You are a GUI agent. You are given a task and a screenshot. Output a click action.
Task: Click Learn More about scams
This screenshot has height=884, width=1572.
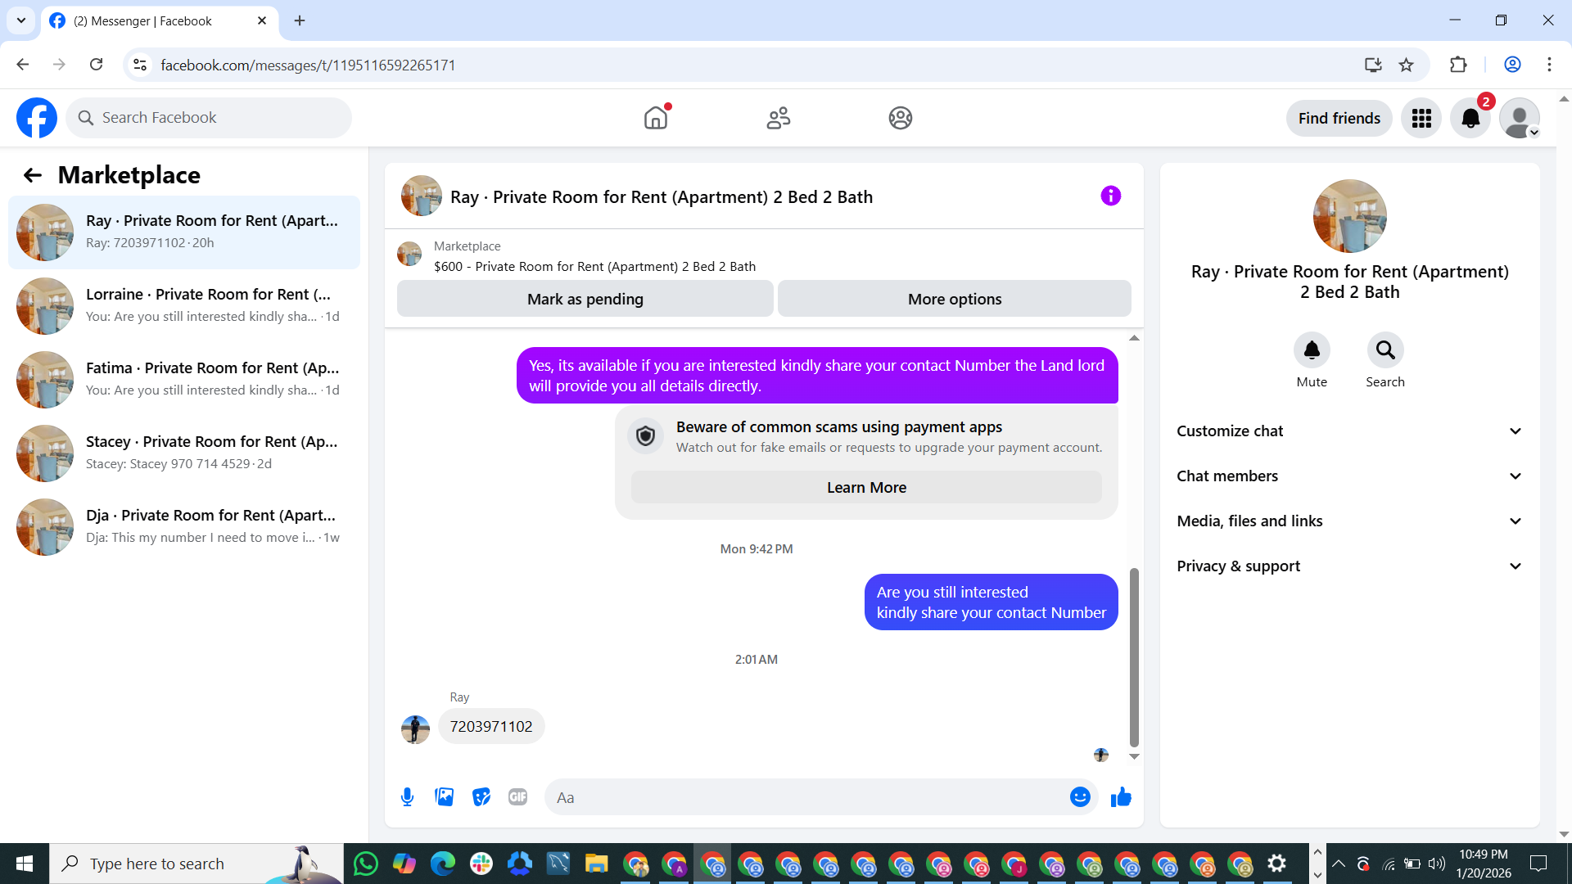point(866,488)
